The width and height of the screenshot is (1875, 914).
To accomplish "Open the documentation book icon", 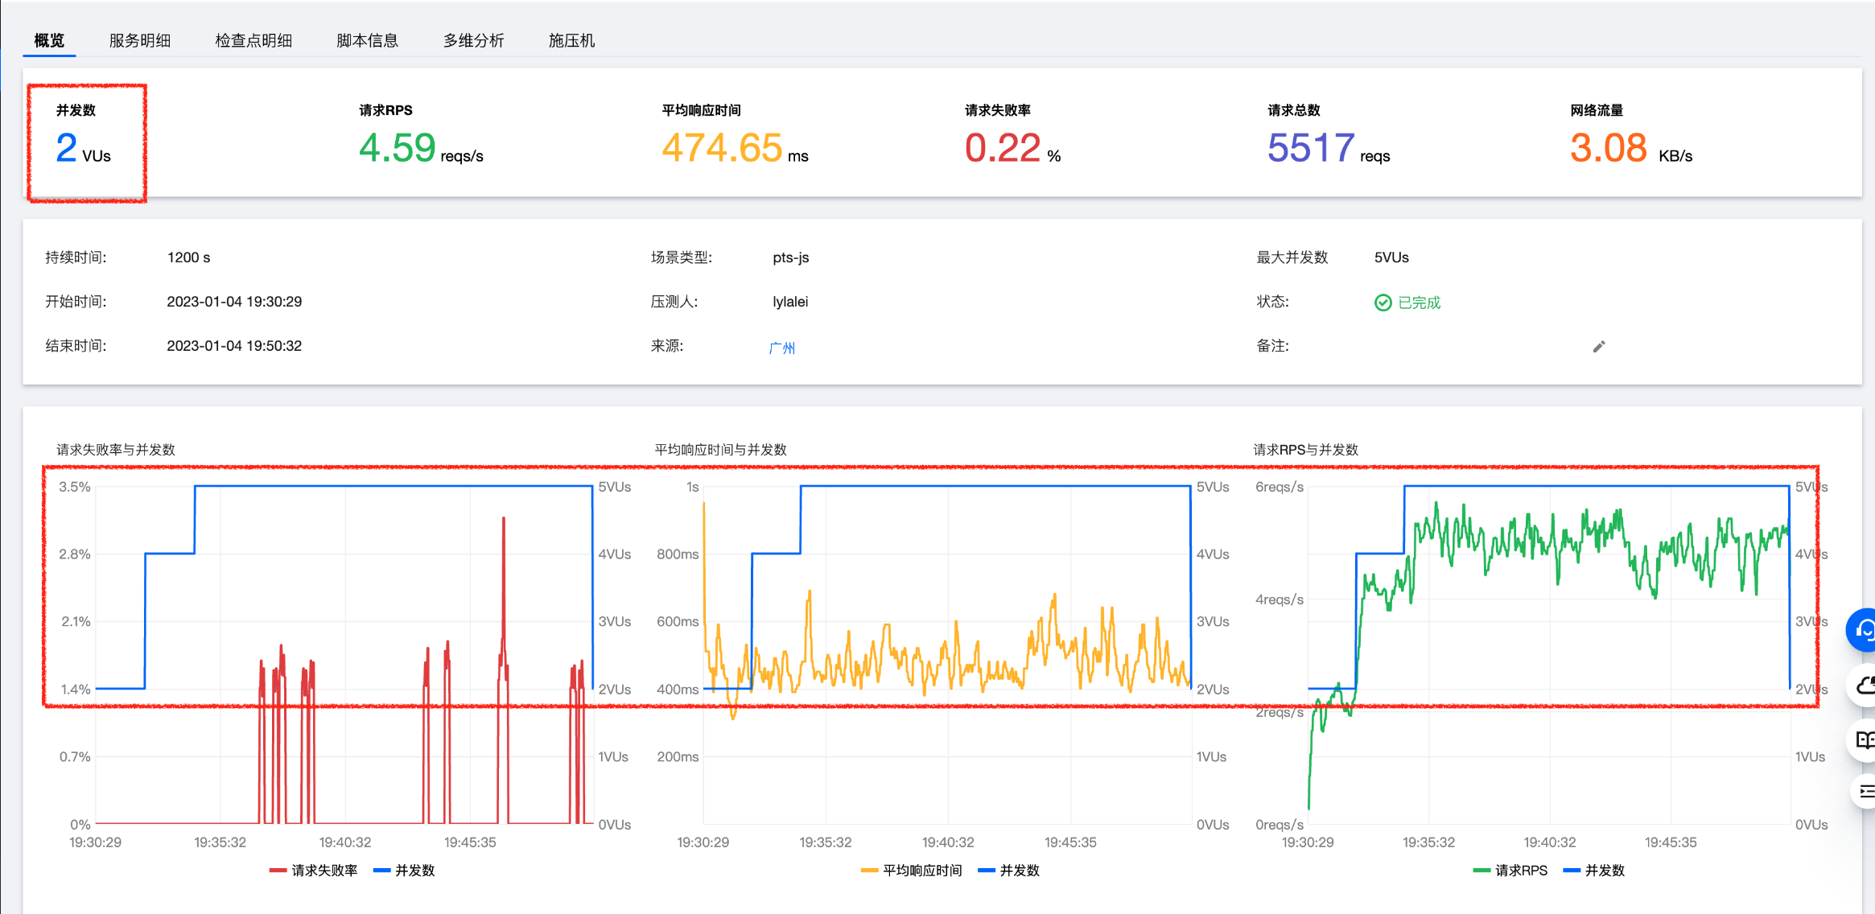I will [x=1864, y=739].
